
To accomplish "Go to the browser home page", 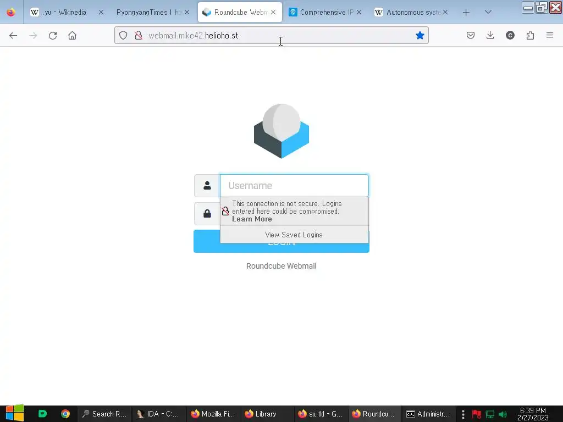I will pos(72,36).
